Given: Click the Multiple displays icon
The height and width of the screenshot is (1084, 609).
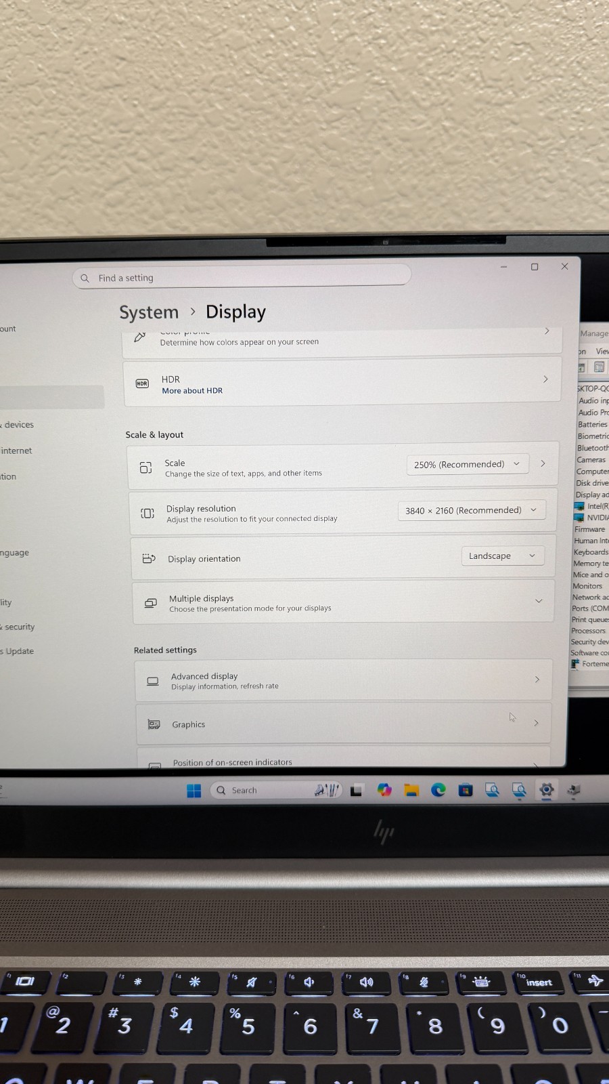Looking at the screenshot, I should 151,602.
